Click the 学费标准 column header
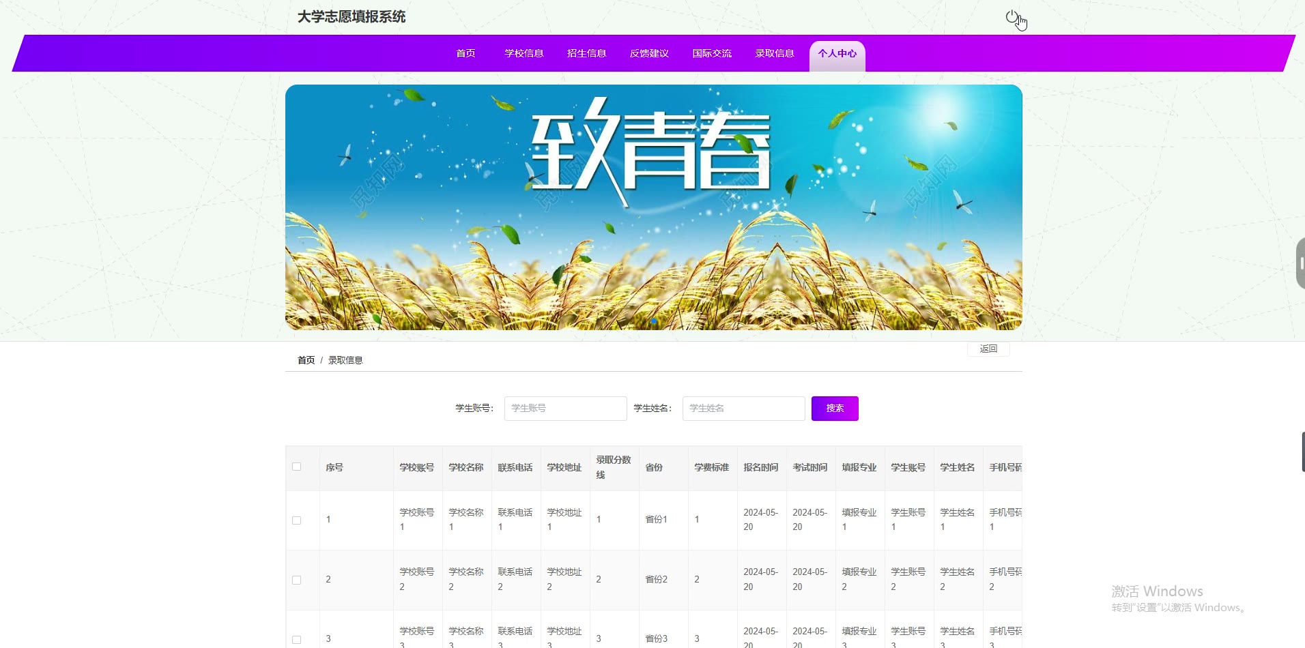1305x648 pixels. [712, 467]
